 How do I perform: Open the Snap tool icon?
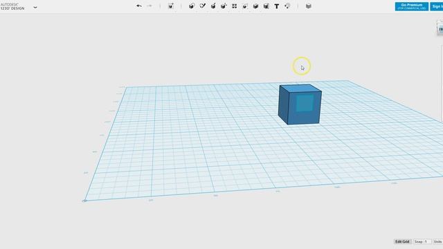287,6
